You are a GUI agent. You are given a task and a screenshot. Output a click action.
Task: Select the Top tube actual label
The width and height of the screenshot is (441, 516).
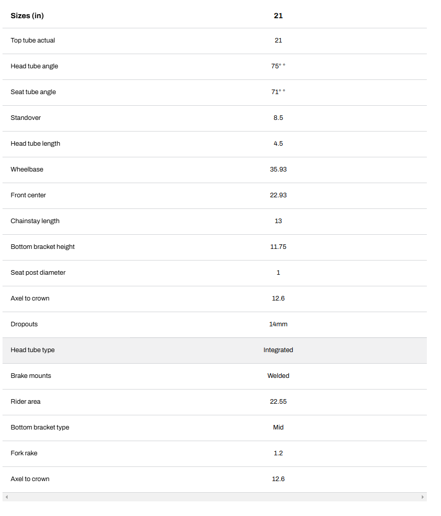tap(33, 40)
